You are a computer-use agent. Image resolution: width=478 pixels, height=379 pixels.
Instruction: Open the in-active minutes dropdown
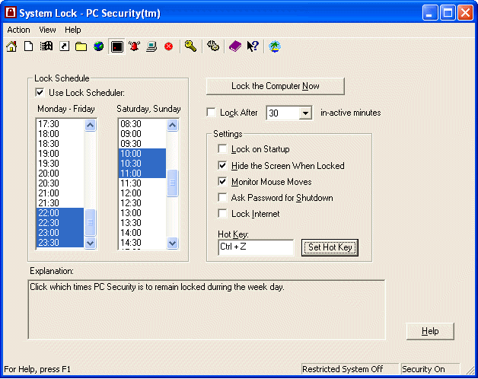pyautogui.click(x=305, y=113)
